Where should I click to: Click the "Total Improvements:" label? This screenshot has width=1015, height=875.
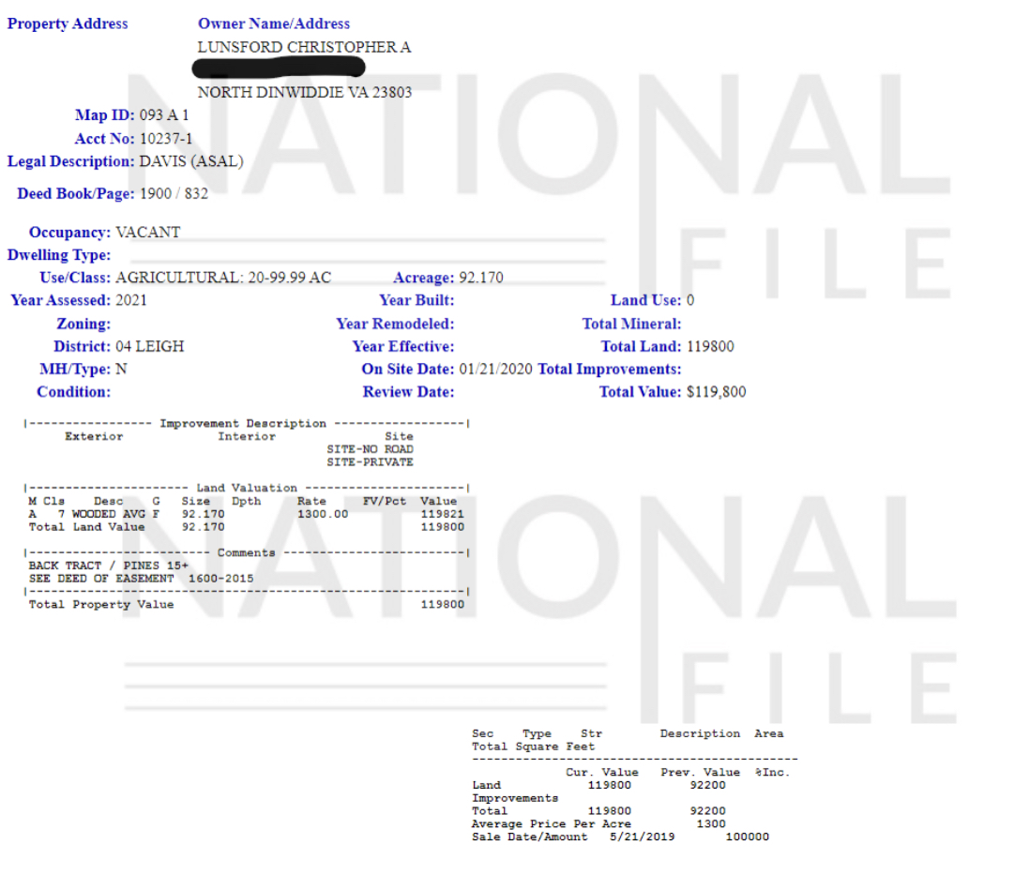point(610,369)
